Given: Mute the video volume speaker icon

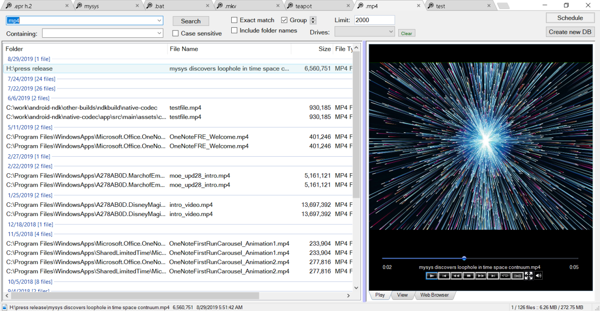Looking at the screenshot, I should click(538, 276).
